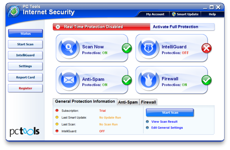
Task: Click the blue Start Scan button in info panel
Action: 170,112
